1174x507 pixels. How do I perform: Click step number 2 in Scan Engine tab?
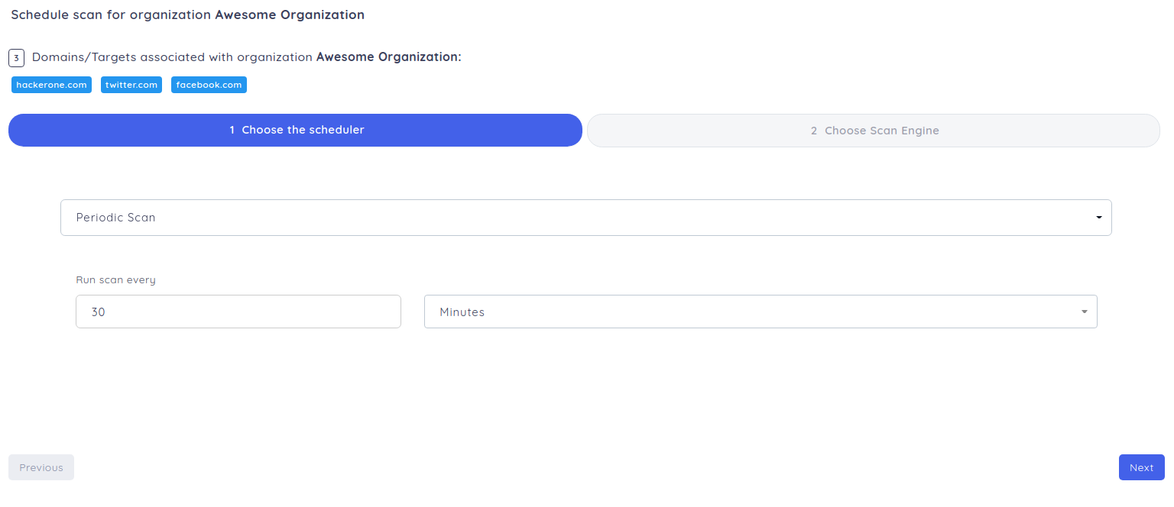813,131
